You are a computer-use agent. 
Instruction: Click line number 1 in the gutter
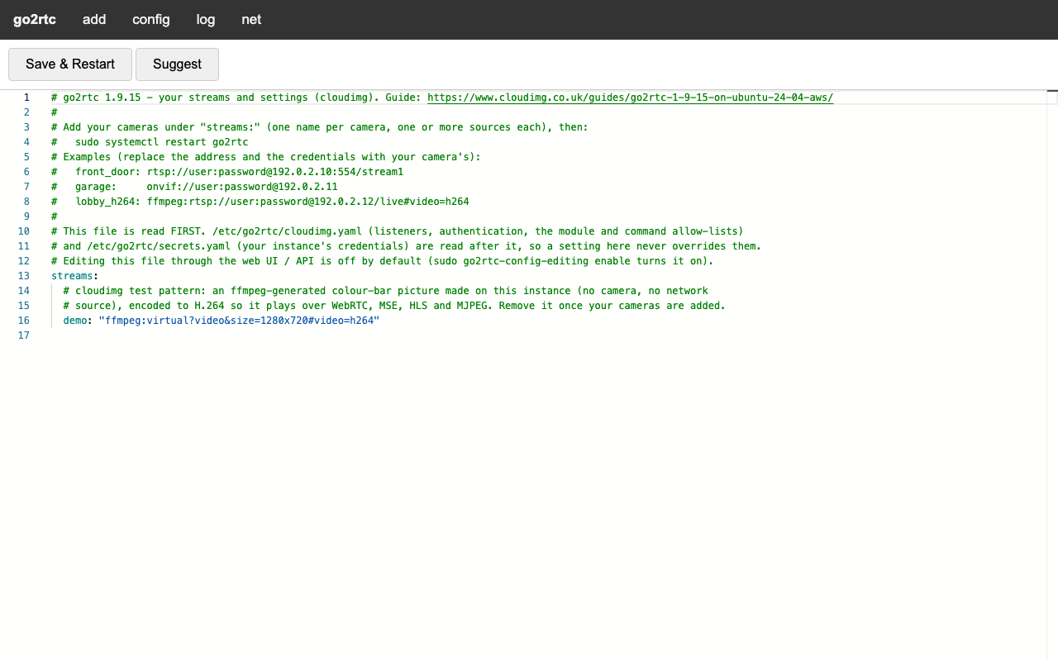click(26, 97)
